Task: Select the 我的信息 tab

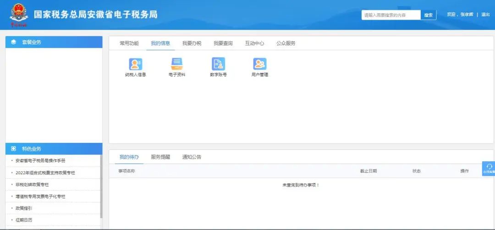Action: (160, 43)
